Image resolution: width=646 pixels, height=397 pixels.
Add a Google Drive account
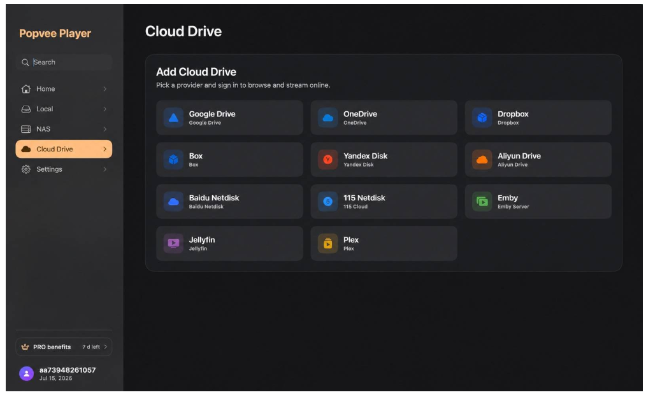229,118
